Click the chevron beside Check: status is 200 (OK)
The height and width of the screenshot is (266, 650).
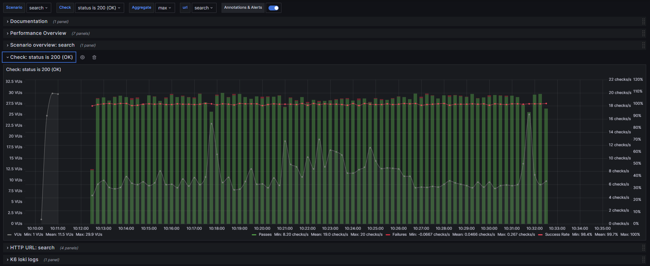click(8, 57)
